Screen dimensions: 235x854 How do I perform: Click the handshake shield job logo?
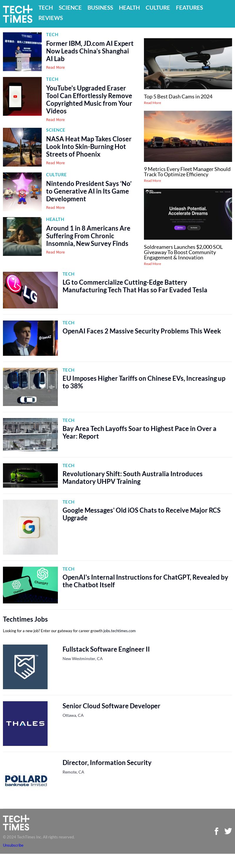tap(25, 667)
